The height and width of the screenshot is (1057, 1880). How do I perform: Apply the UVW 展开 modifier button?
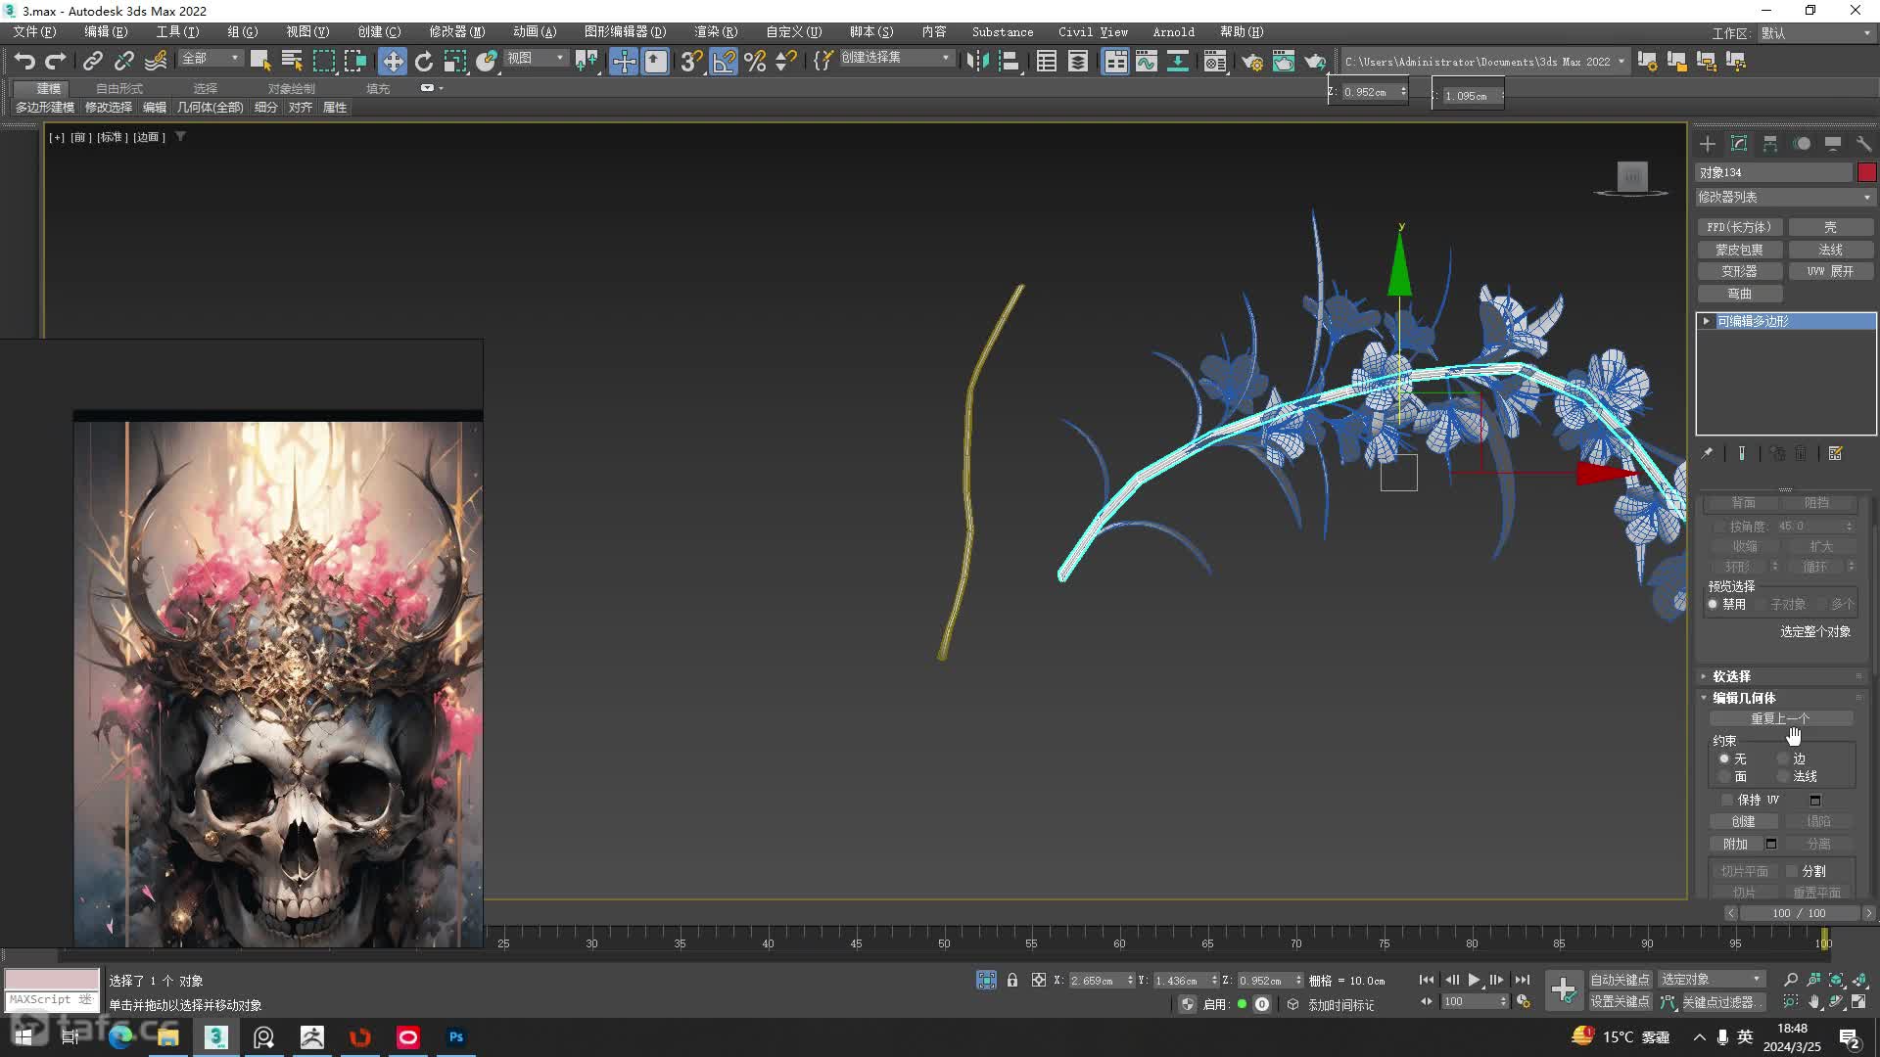[x=1830, y=271]
